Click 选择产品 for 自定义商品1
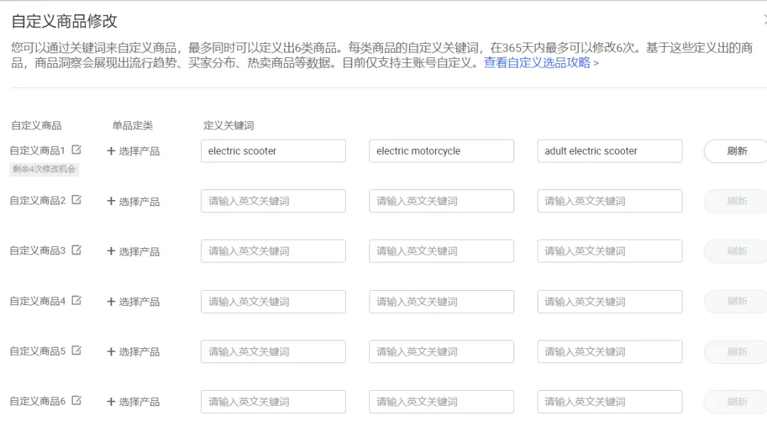The width and height of the screenshot is (767, 432). tap(133, 151)
